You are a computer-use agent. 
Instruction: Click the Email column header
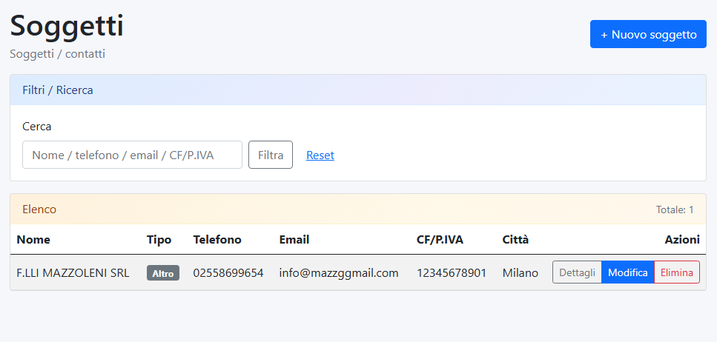294,240
